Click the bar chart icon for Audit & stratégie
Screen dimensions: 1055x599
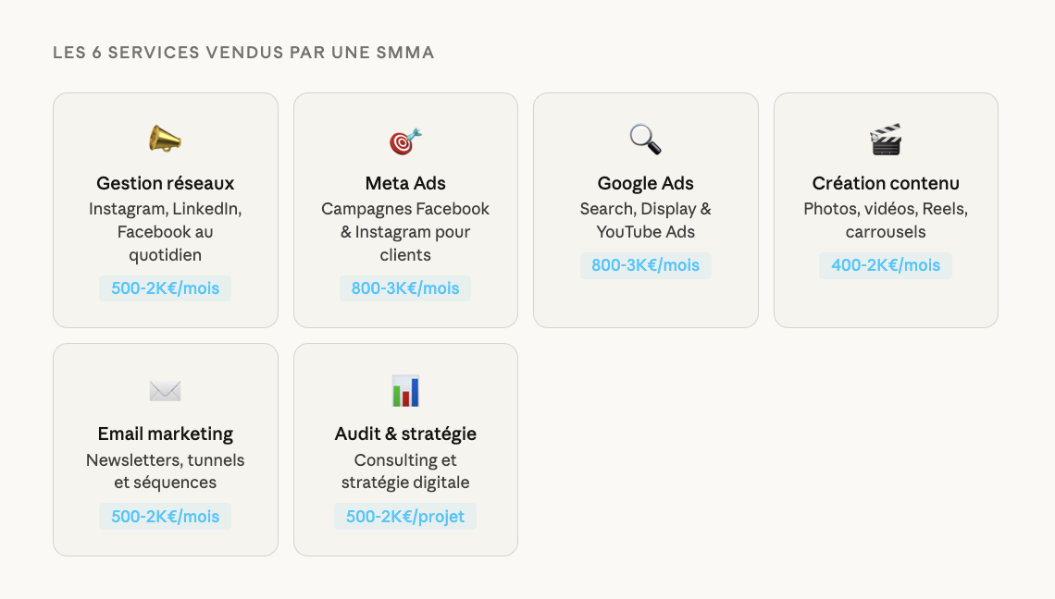pos(405,391)
